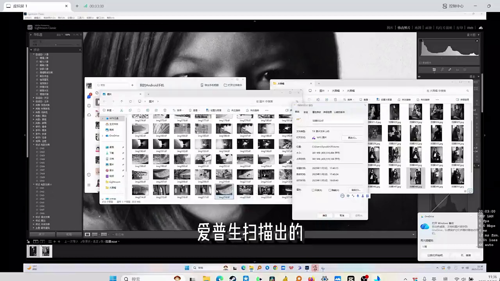Switch to the 图库 Library module

[390, 28]
